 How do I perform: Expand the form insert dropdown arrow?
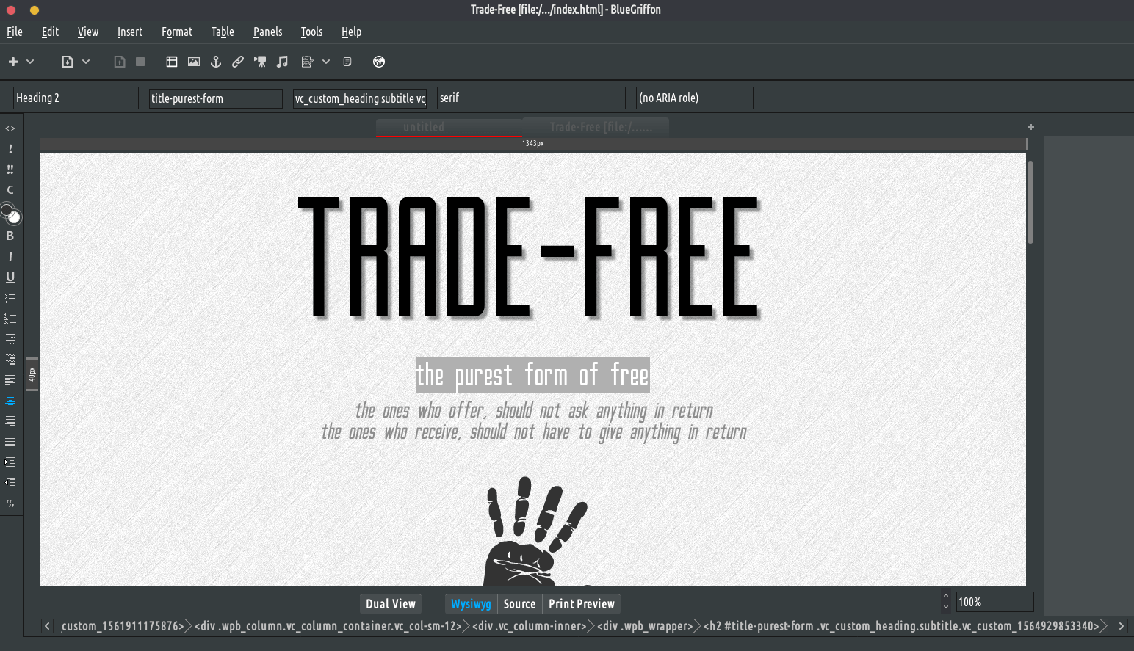tap(326, 62)
